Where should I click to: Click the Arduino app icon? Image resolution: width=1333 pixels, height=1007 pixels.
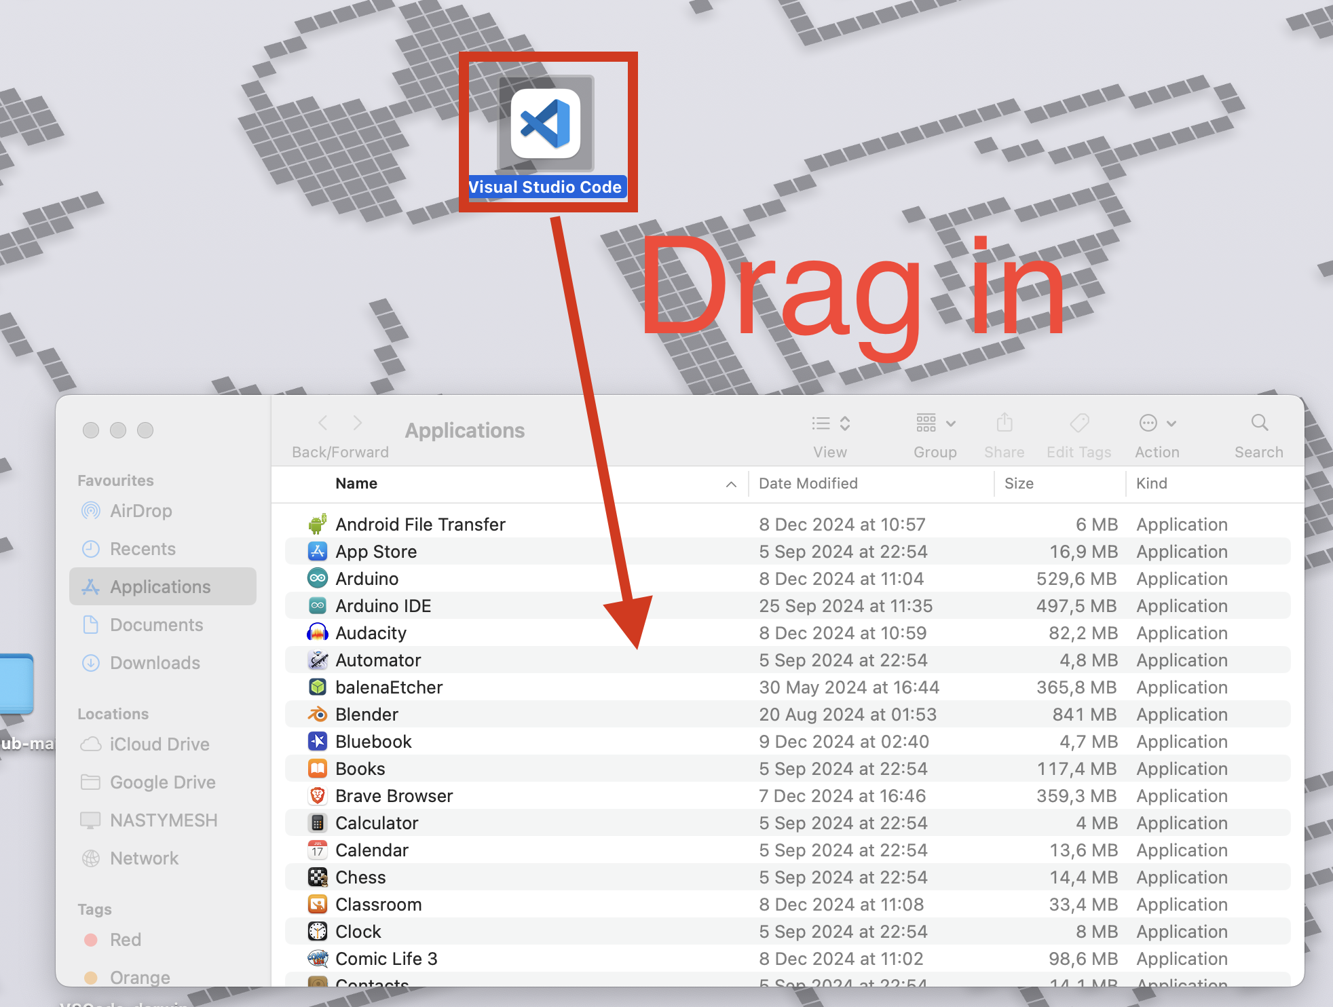[x=317, y=578]
